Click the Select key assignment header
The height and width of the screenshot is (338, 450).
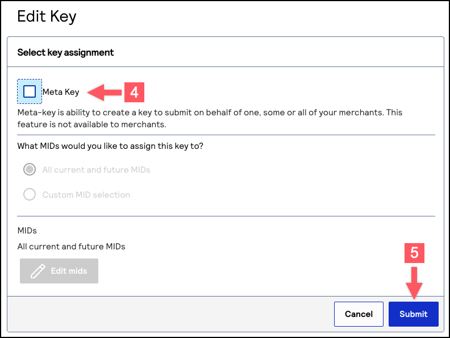[x=65, y=52]
